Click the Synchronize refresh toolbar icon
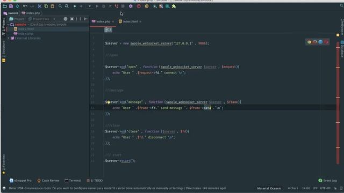This screenshot has height=193, width=344. [x=17, y=6]
